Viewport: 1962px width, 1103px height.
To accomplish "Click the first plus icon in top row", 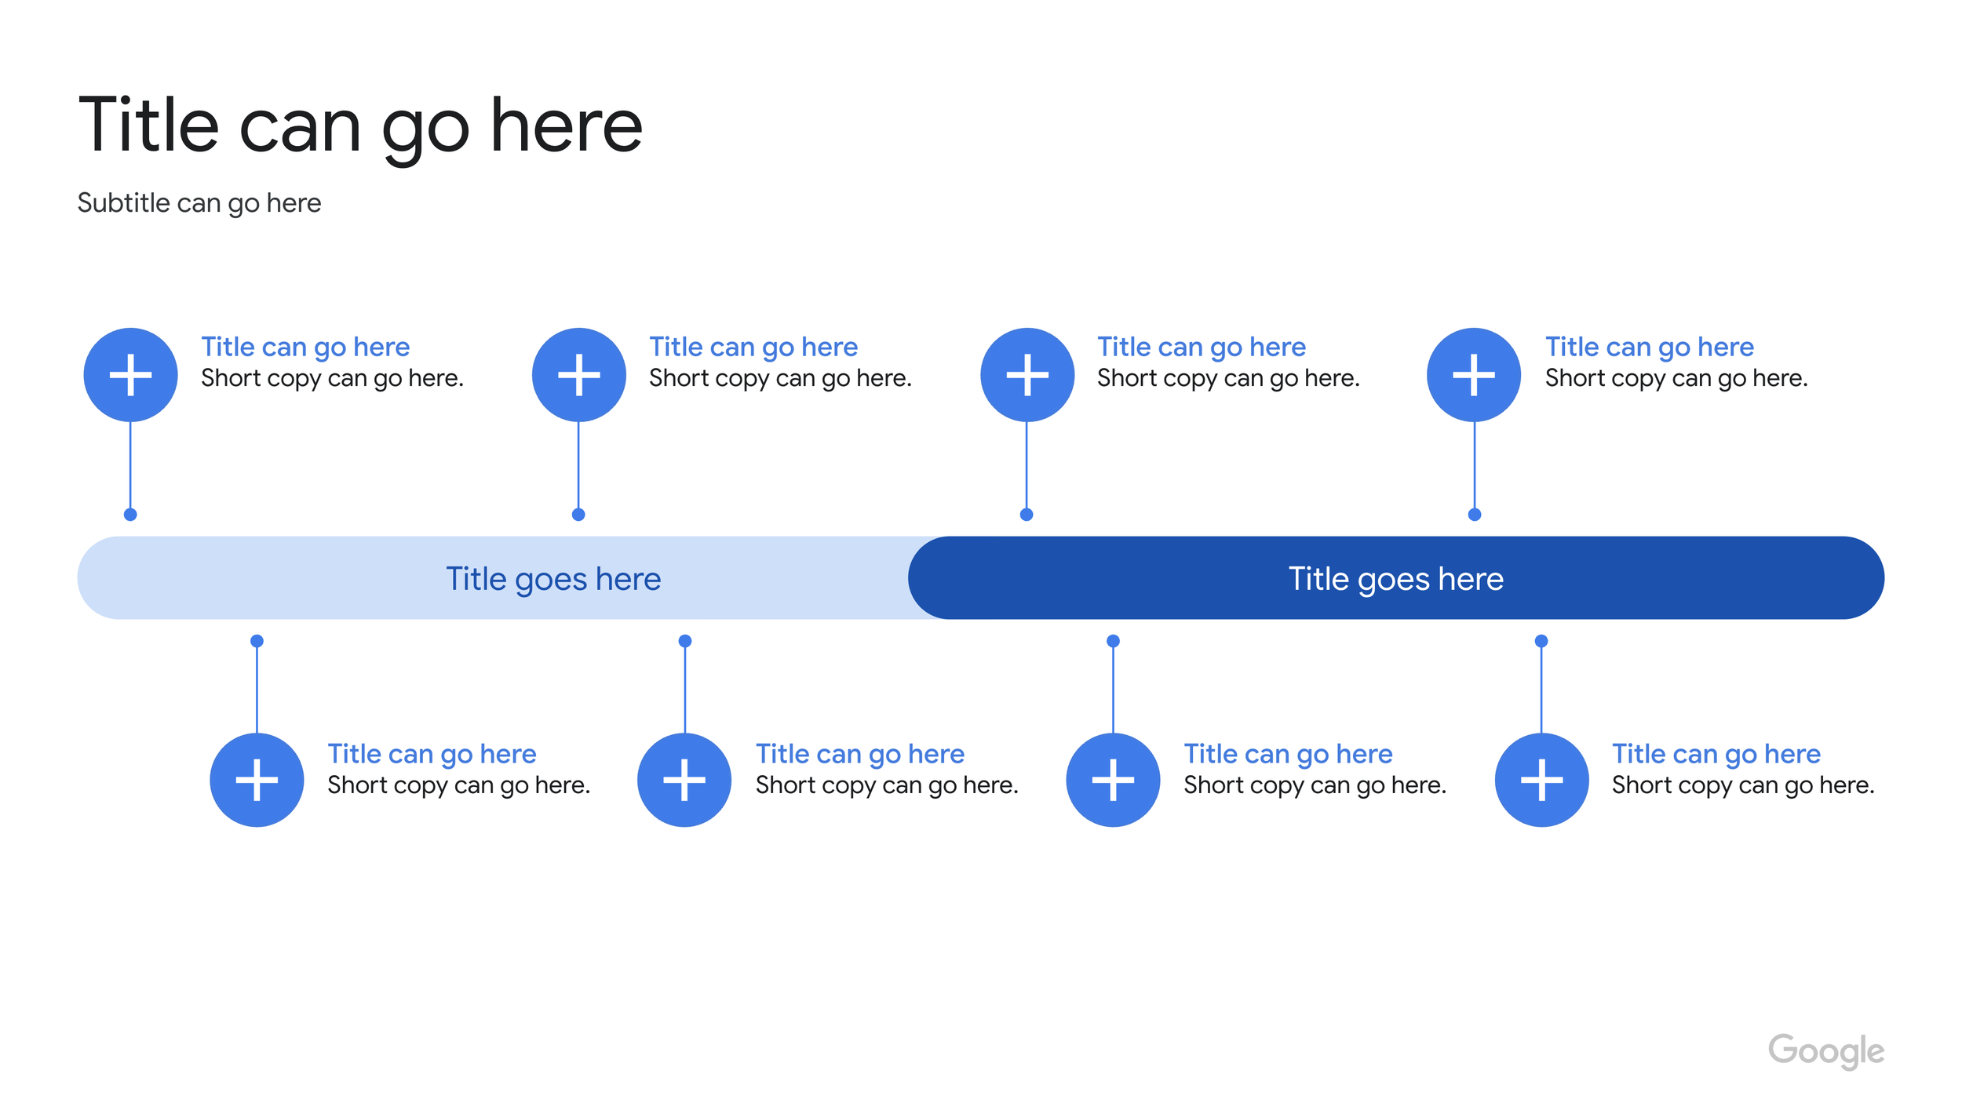I will pyautogui.click(x=130, y=375).
